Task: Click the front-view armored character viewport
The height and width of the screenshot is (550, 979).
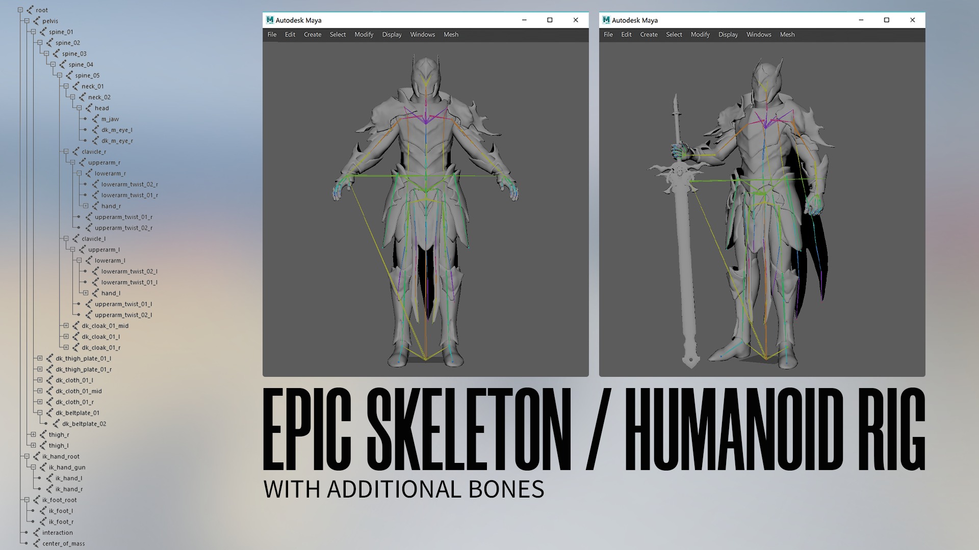Action: pos(426,209)
